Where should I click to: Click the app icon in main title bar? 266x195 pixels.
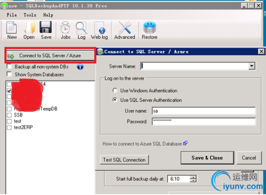[x=4, y=6]
